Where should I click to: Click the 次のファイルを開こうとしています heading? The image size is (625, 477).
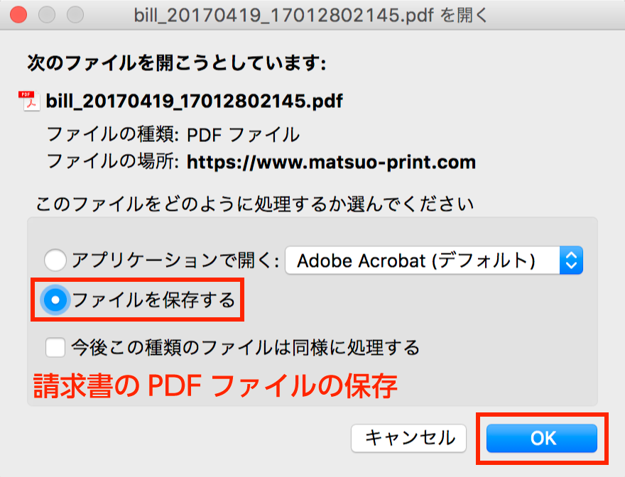tap(176, 63)
